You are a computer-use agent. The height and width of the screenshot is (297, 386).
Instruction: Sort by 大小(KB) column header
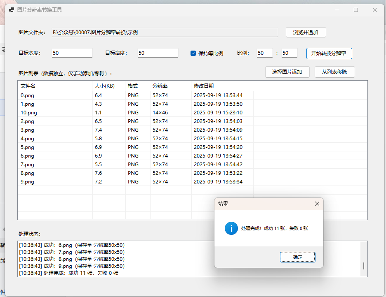(109, 86)
